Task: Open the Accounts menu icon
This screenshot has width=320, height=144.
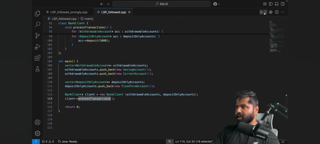Action: pos(38,122)
